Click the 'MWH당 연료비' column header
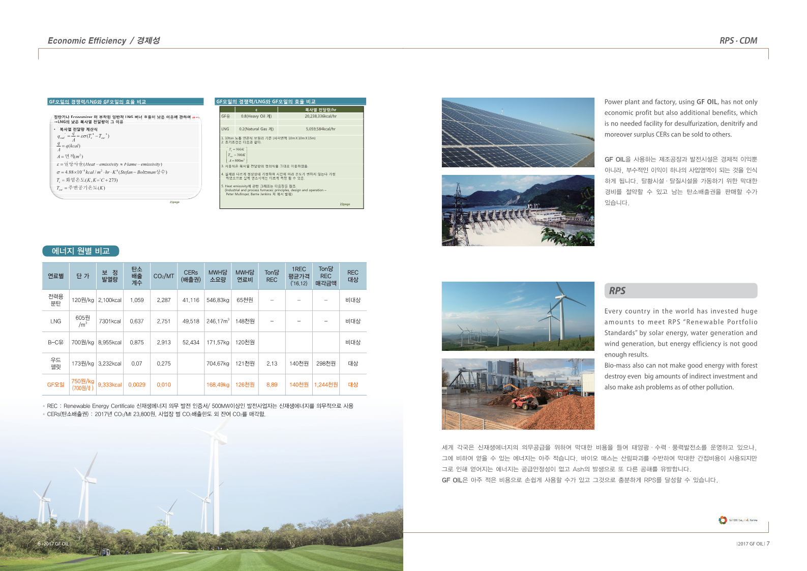Viewport: 807px width, 571px height. point(245,276)
